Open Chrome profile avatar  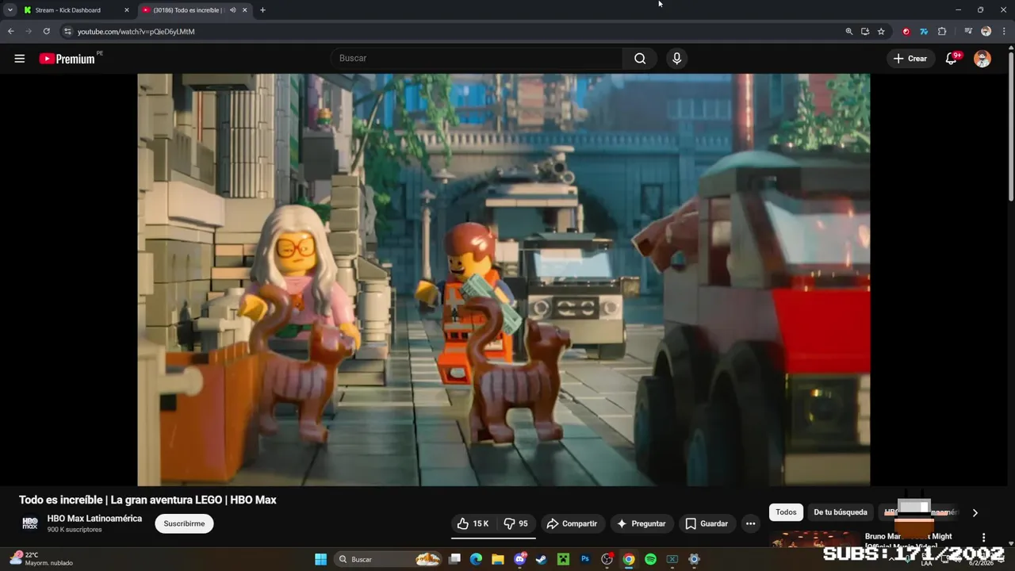(x=986, y=32)
